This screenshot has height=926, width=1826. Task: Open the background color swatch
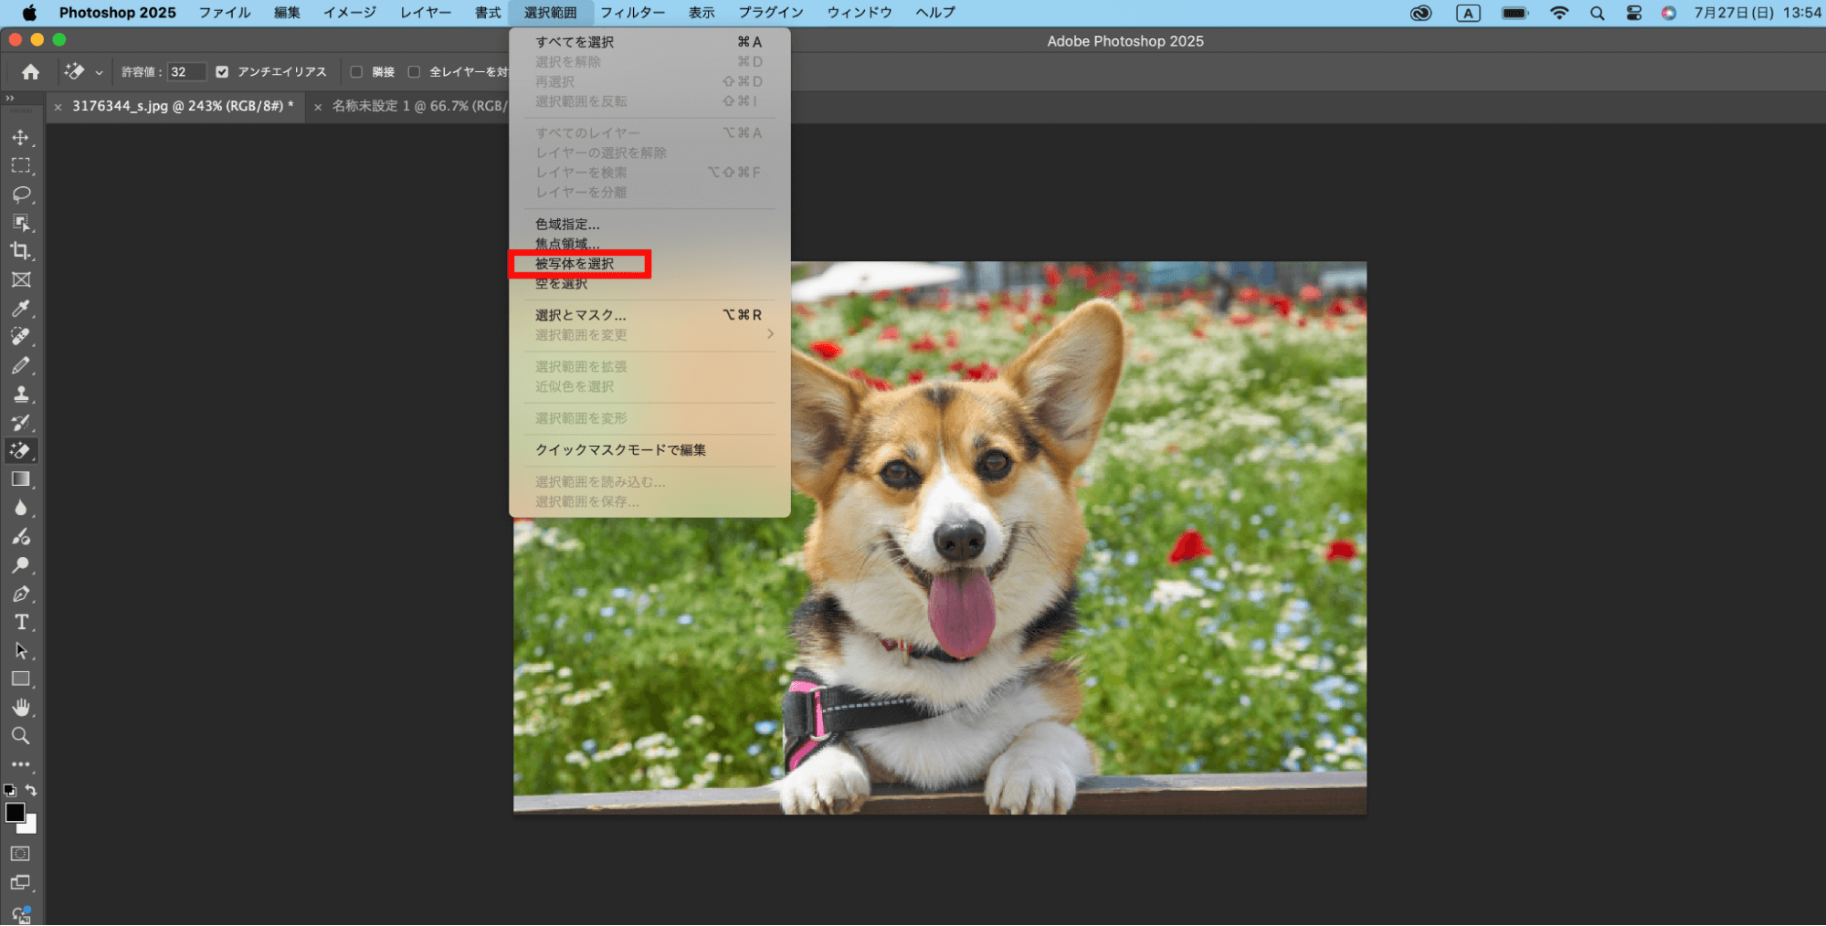(x=31, y=826)
